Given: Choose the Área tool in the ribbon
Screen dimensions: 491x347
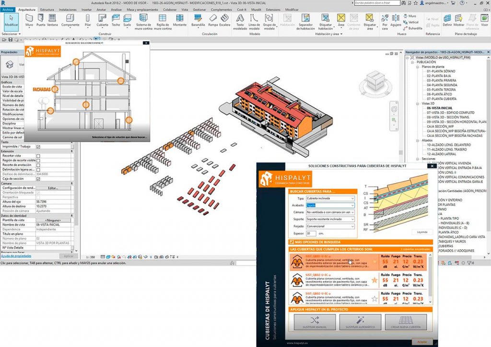Looking at the screenshot, I should point(341,20).
